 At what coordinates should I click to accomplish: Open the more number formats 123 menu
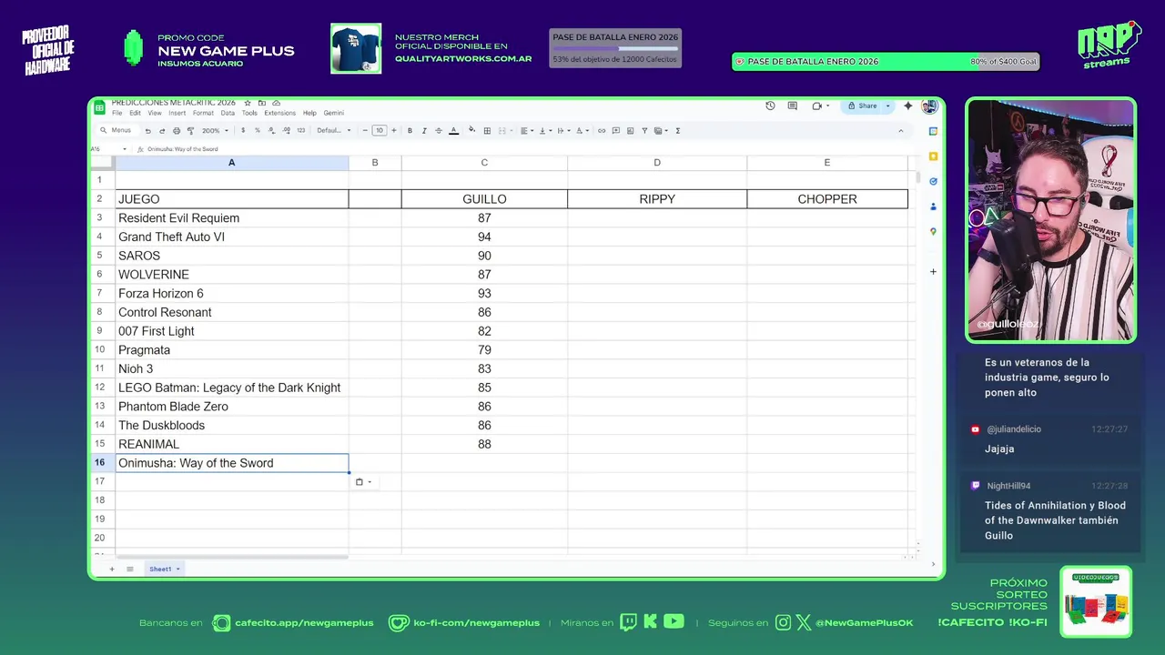click(x=301, y=130)
